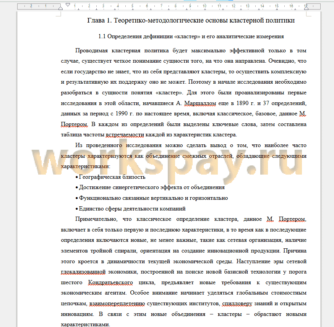Click the underlined word 'Кондратьевского'
The height and width of the screenshot is (327, 334).
click(110, 283)
